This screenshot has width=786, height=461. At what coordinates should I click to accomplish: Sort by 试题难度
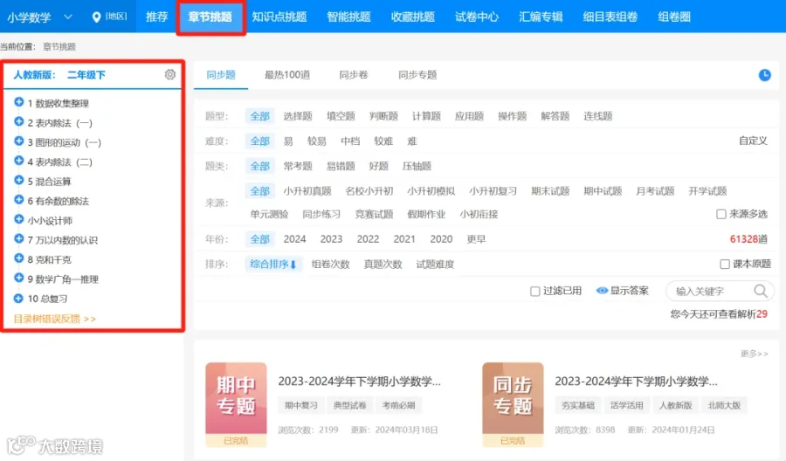(x=435, y=264)
